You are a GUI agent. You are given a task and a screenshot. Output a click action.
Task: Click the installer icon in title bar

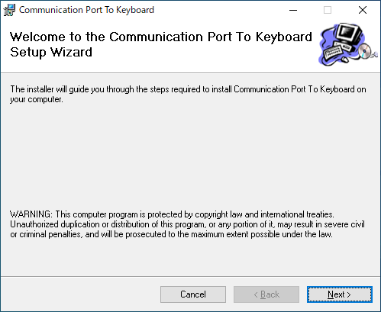tap(9, 10)
